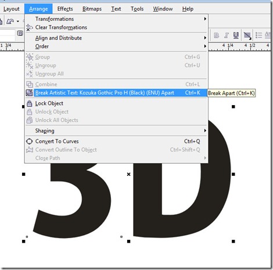Select Break Artistic Text Apart

point(116,93)
